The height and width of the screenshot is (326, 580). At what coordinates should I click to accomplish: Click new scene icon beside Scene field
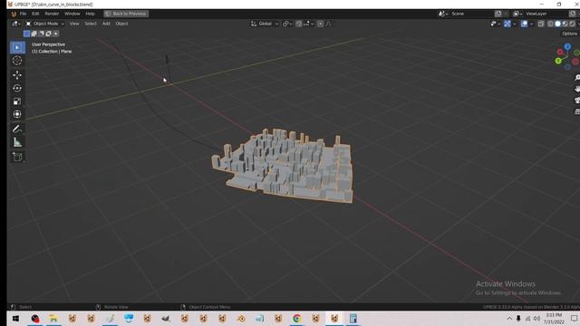click(498, 14)
